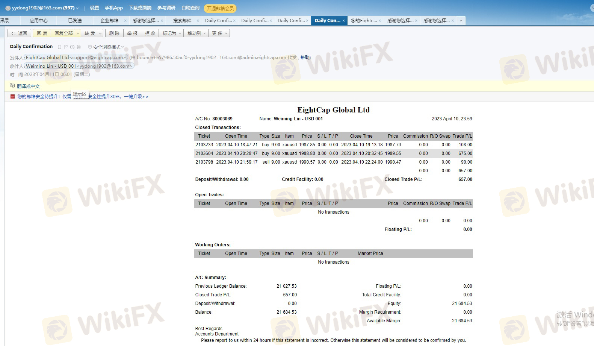Open 自助查询 in the top bar

(x=190, y=8)
